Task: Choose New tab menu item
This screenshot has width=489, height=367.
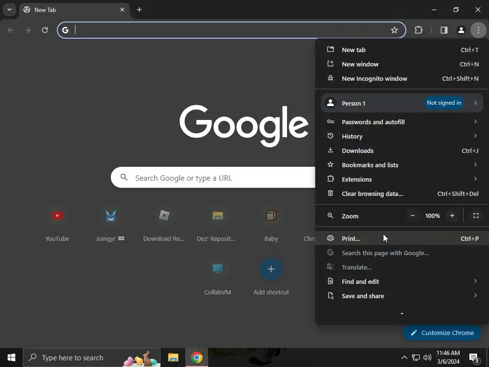Action: (x=402, y=50)
